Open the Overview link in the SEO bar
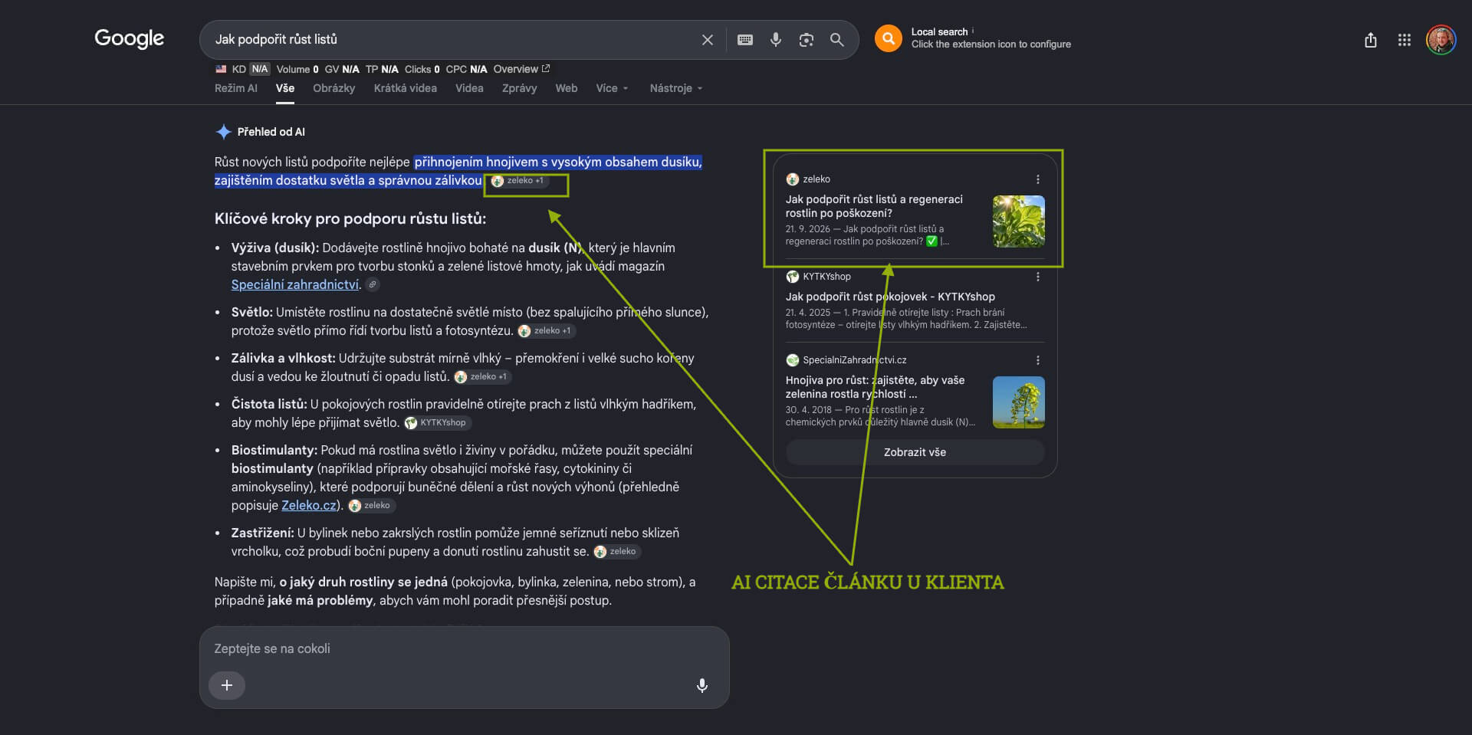 [x=521, y=69]
